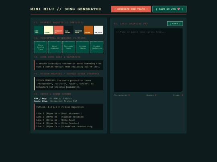Click the 06. Lyric Drafting Pad heading
Viewport: 217px width, 162px height.
[131, 24]
